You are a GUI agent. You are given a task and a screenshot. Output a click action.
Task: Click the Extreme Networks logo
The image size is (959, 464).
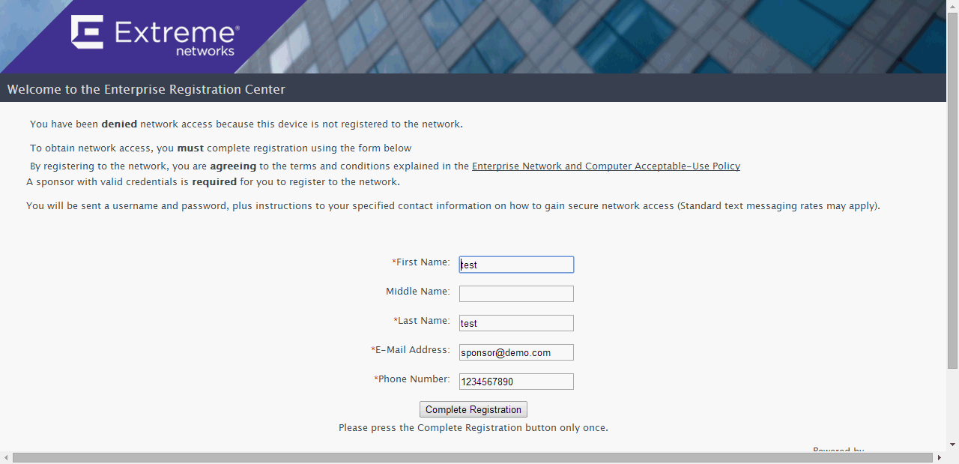click(x=155, y=35)
